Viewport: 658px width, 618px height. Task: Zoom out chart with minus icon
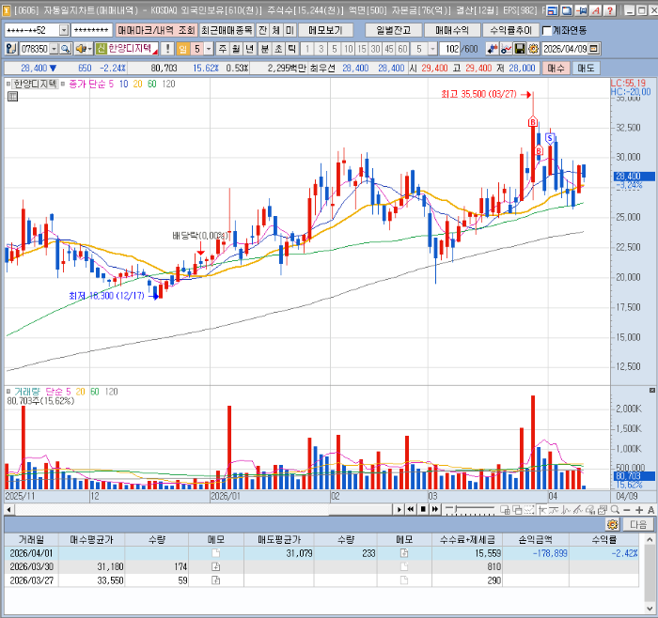(627, 510)
